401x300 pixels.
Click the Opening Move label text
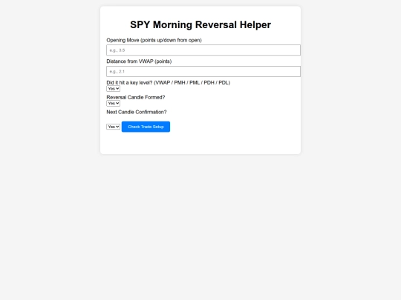click(154, 40)
